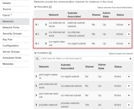Screen dimensions: 134x109
Task: Click the provider-network-subnet cell
Action: click(70, 105)
